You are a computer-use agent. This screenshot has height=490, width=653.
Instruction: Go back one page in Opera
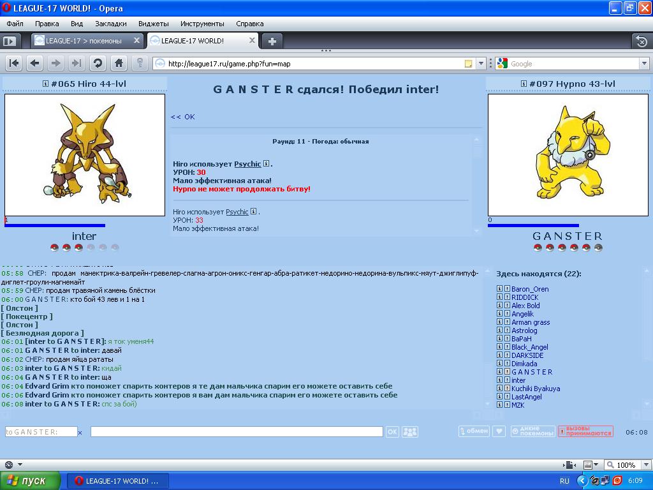(35, 63)
